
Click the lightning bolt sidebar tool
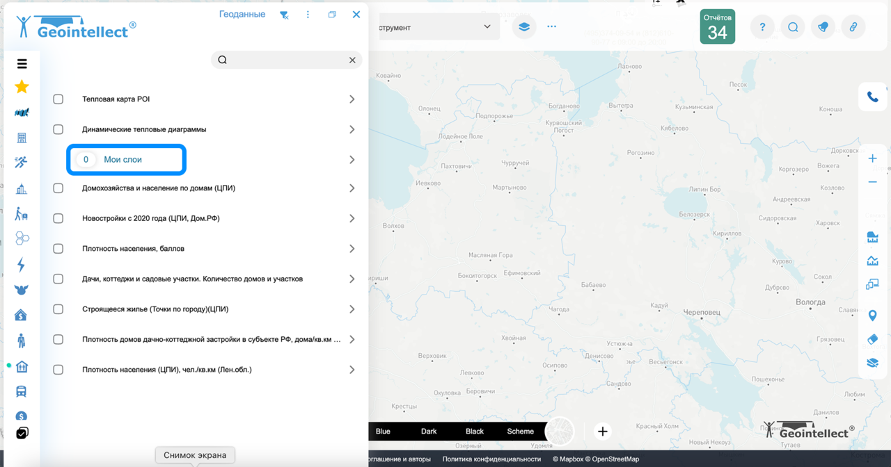click(x=21, y=265)
